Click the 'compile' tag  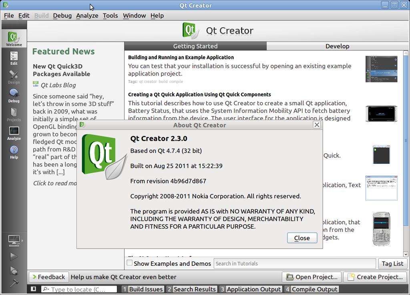pos(176,82)
